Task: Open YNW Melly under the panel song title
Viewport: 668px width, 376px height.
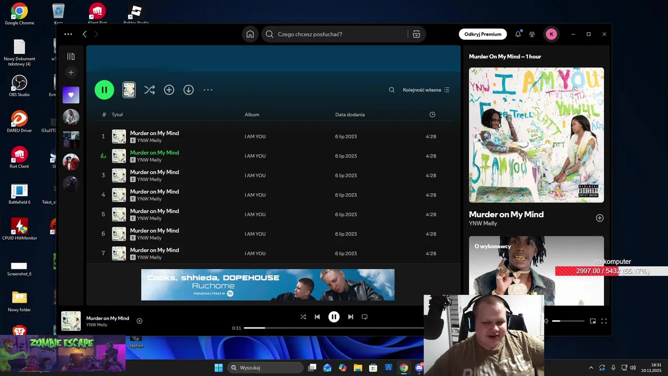Action: [x=483, y=224]
